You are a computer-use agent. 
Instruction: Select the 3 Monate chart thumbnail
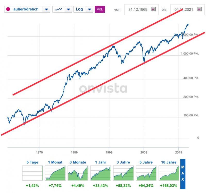pos(78,173)
